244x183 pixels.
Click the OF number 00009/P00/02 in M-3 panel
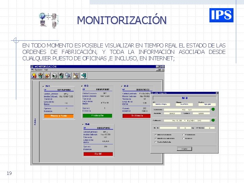click(143, 89)
